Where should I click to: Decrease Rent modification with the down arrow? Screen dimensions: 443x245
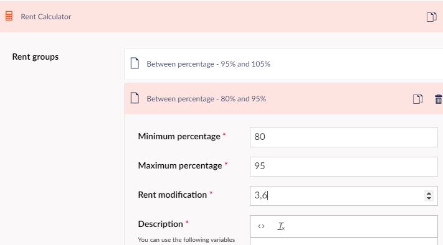[429, 198]
